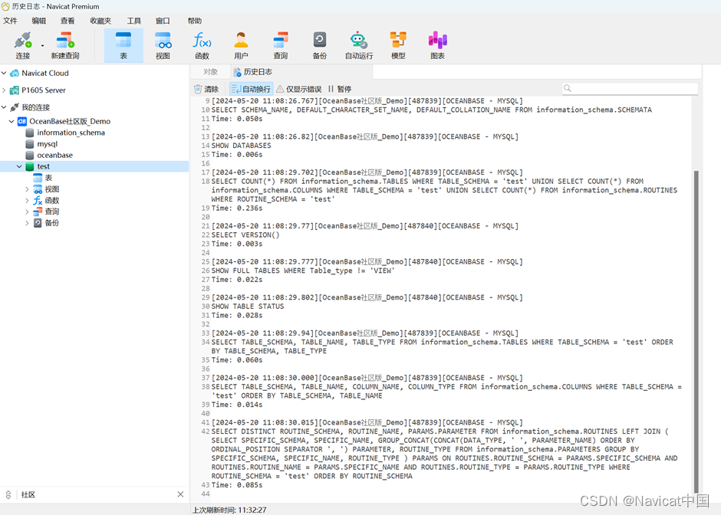Open the Window (窗口) menu

pos(163,21)
